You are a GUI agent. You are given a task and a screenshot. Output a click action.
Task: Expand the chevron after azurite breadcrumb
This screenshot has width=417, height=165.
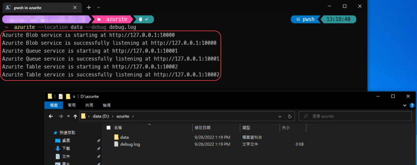pyautogui.click(x=133, y=116)
